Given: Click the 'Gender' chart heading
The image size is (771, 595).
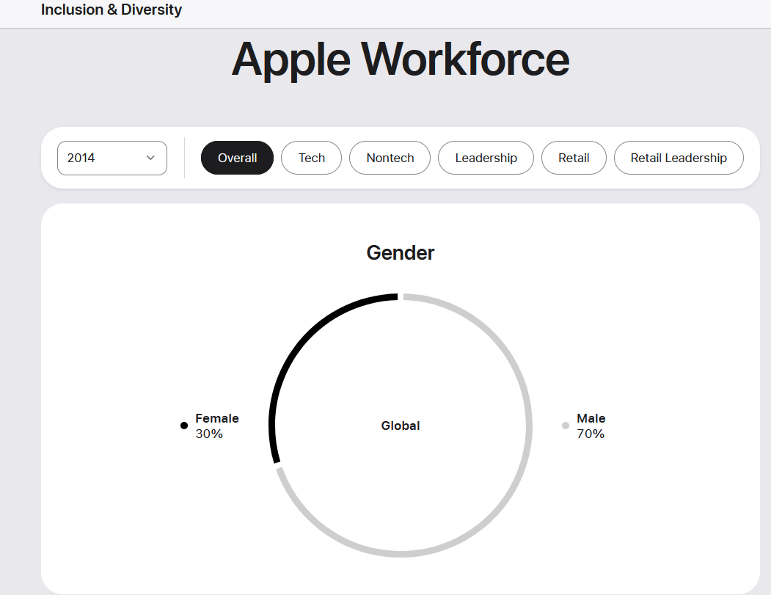Looking at the screenshot, I should point(401,253).
